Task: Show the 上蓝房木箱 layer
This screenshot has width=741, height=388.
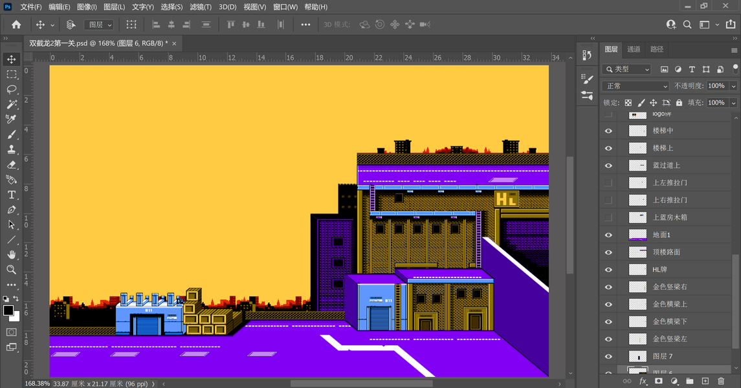Action: tap(608, 217)
